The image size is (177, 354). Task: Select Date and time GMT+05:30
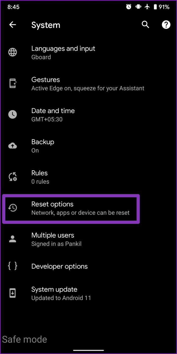tap(88, 115)
